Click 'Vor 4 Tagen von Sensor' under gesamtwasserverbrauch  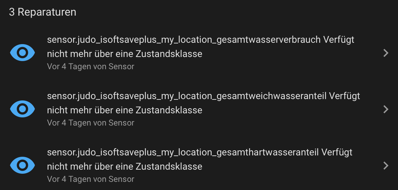pos(90,66)
